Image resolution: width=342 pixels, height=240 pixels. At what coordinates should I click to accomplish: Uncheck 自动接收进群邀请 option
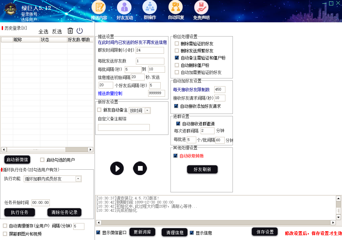[178, 123]
